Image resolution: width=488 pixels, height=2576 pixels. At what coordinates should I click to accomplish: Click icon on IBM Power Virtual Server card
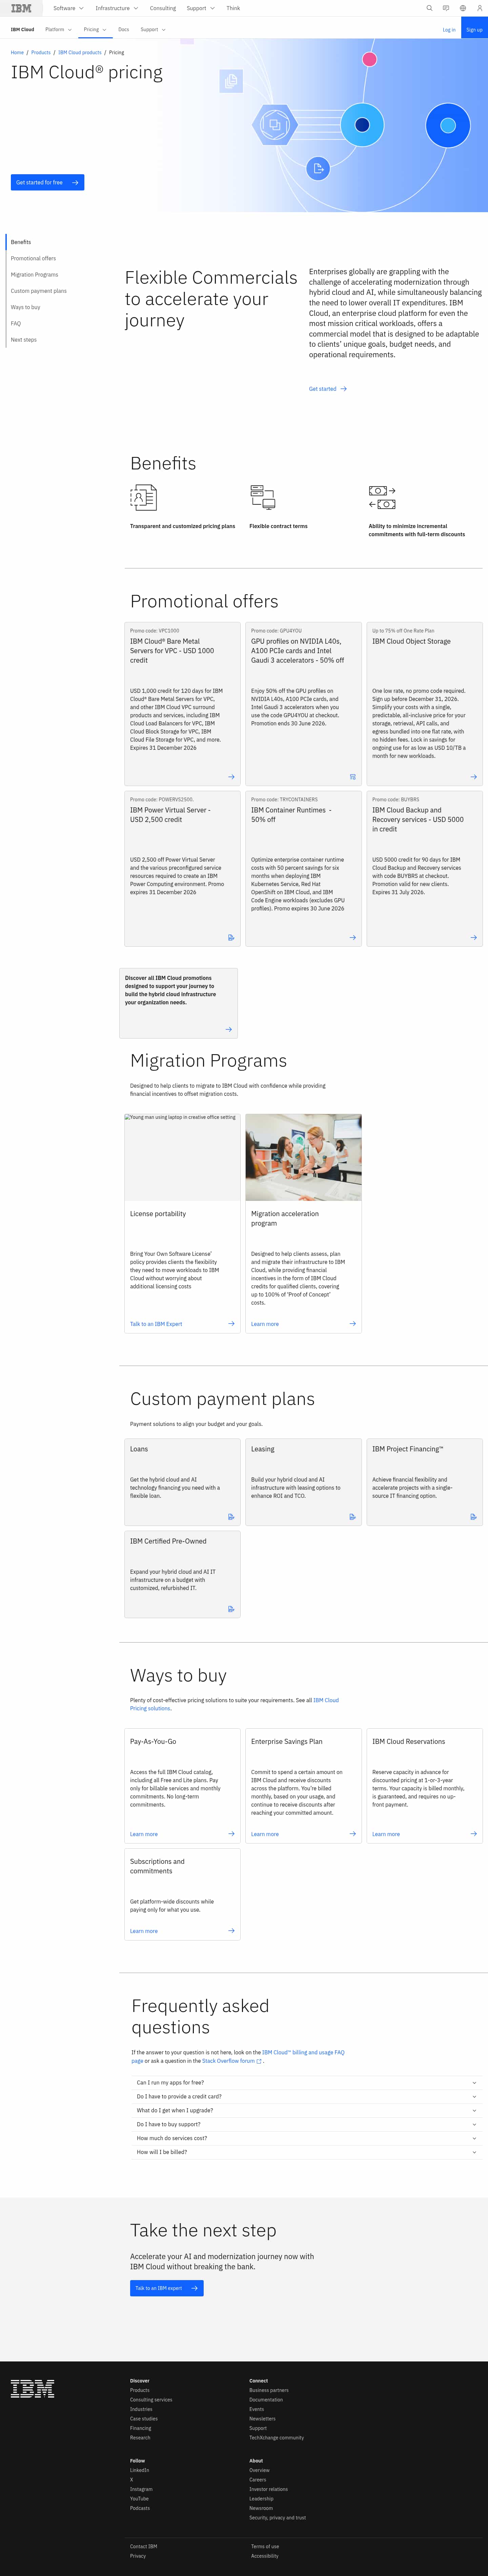[231, 938]
